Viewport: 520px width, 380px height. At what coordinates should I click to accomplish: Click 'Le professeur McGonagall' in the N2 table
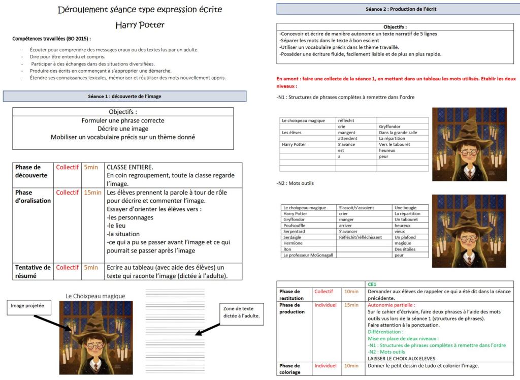click(308, 255)
